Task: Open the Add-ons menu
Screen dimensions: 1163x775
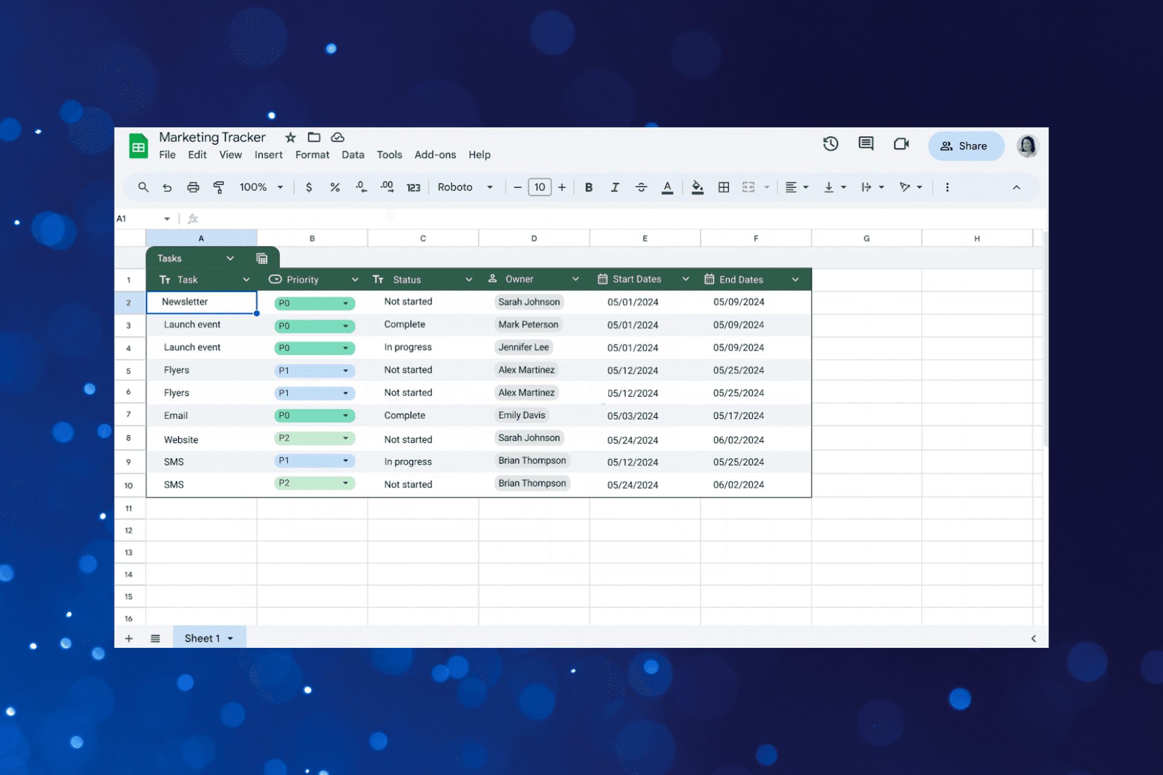Action: [x=434, y=155]
